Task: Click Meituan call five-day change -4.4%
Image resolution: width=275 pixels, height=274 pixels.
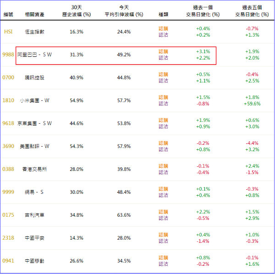Action: pyautogui.click(x=252, y=143)
